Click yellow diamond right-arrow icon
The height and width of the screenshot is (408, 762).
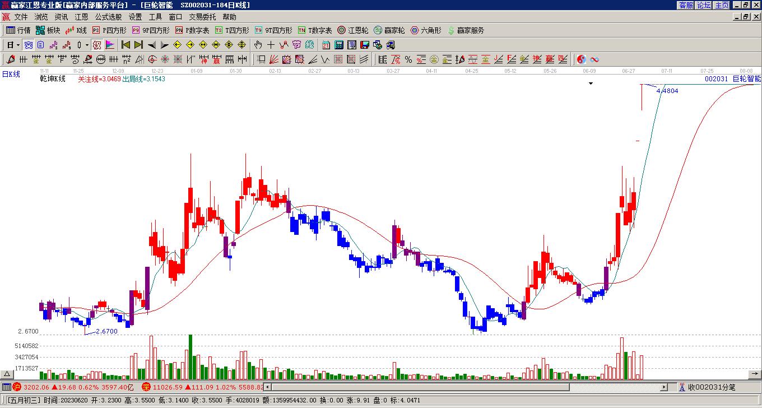click(x=190, y=45)
